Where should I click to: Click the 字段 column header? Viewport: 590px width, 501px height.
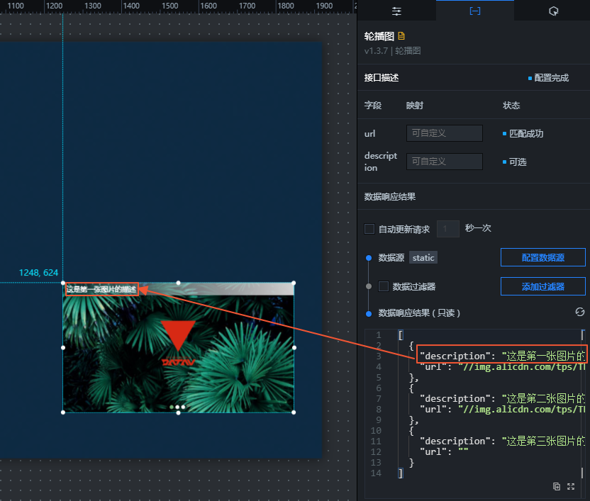[373, 106]
